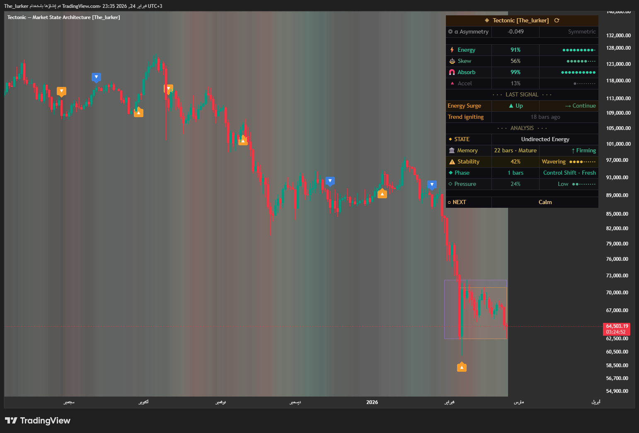Select the orange up-arrow marker near 2026 start
The height and width of the screenshot is (433, 639).
tap(382, 193)
